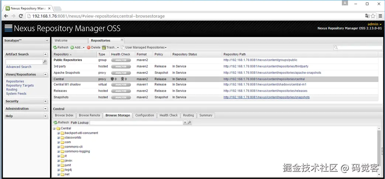The height and width of the screenshot is (179, 385).
Task: Switch to the Health Check tab
Action: [x=168, y=115]
